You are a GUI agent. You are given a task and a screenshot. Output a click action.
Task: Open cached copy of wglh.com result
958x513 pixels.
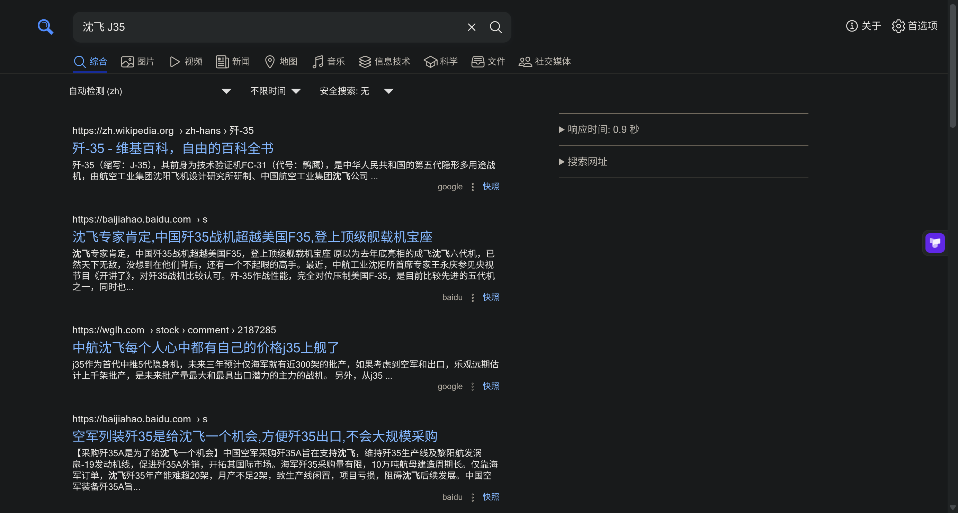click(x=491, y=386)
